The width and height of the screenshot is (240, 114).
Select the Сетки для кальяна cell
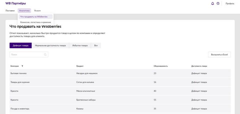(x=85, y=82)
